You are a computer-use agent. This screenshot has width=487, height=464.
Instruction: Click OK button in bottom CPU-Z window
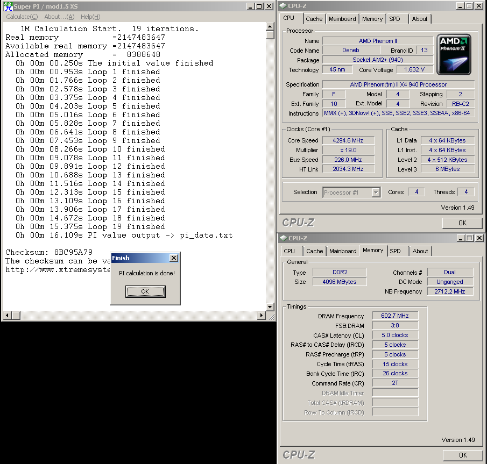click(463, 455)
